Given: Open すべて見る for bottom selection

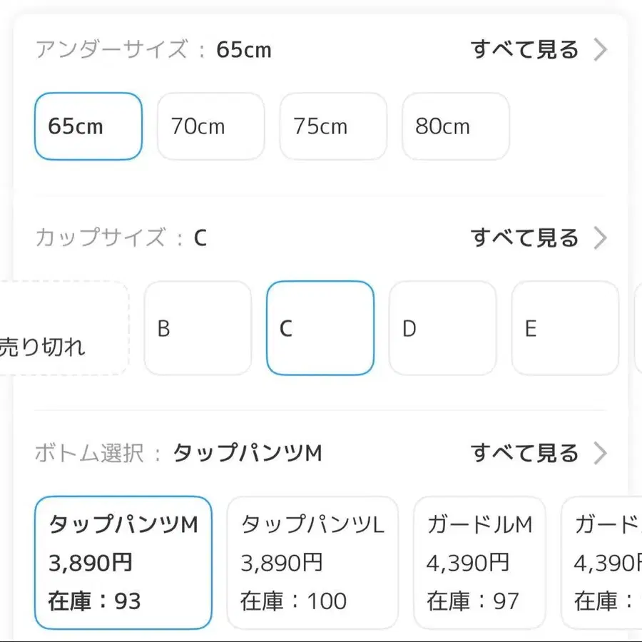Looking at the screenshot, I should [525, 452].
